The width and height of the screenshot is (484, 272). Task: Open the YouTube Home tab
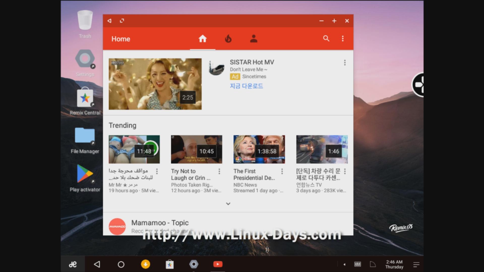tap(202, 39)
